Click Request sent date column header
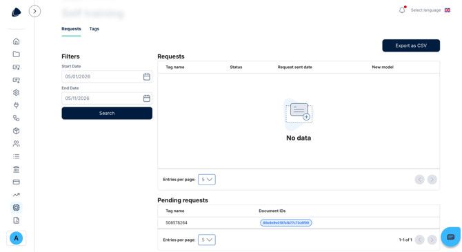Screen dimensions: 462x252 (x=294, y=67)
